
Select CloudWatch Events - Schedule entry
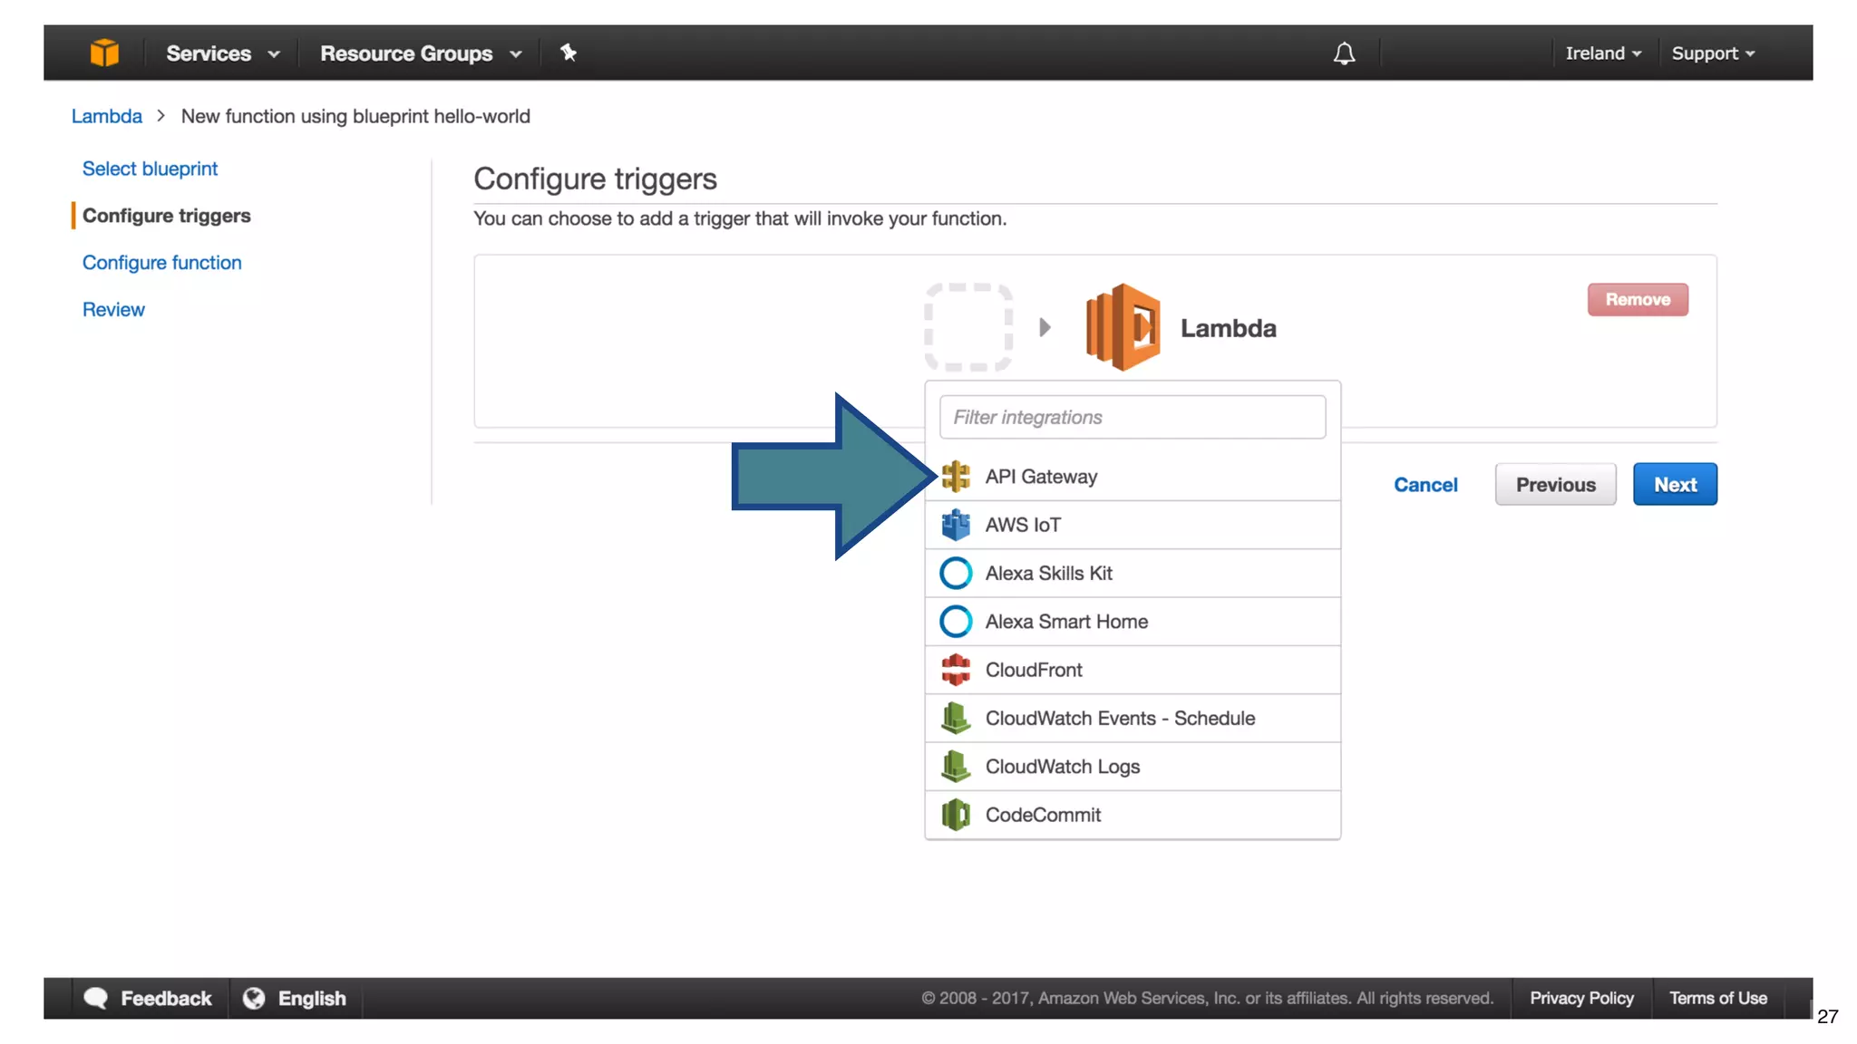[x=1120, y=719]
